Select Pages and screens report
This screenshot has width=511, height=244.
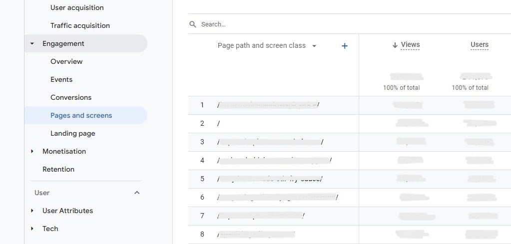coord(81,115)
